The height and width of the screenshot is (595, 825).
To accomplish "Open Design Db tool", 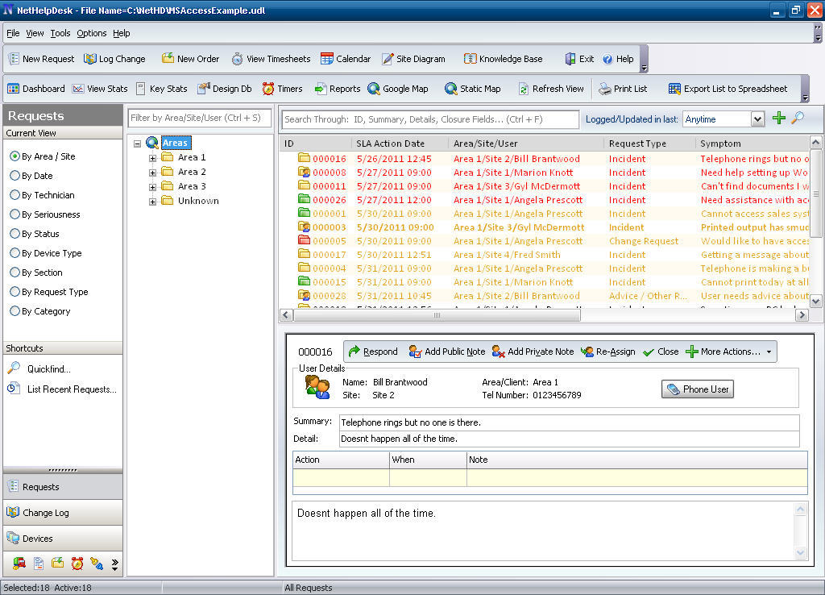I will [225, 89].
